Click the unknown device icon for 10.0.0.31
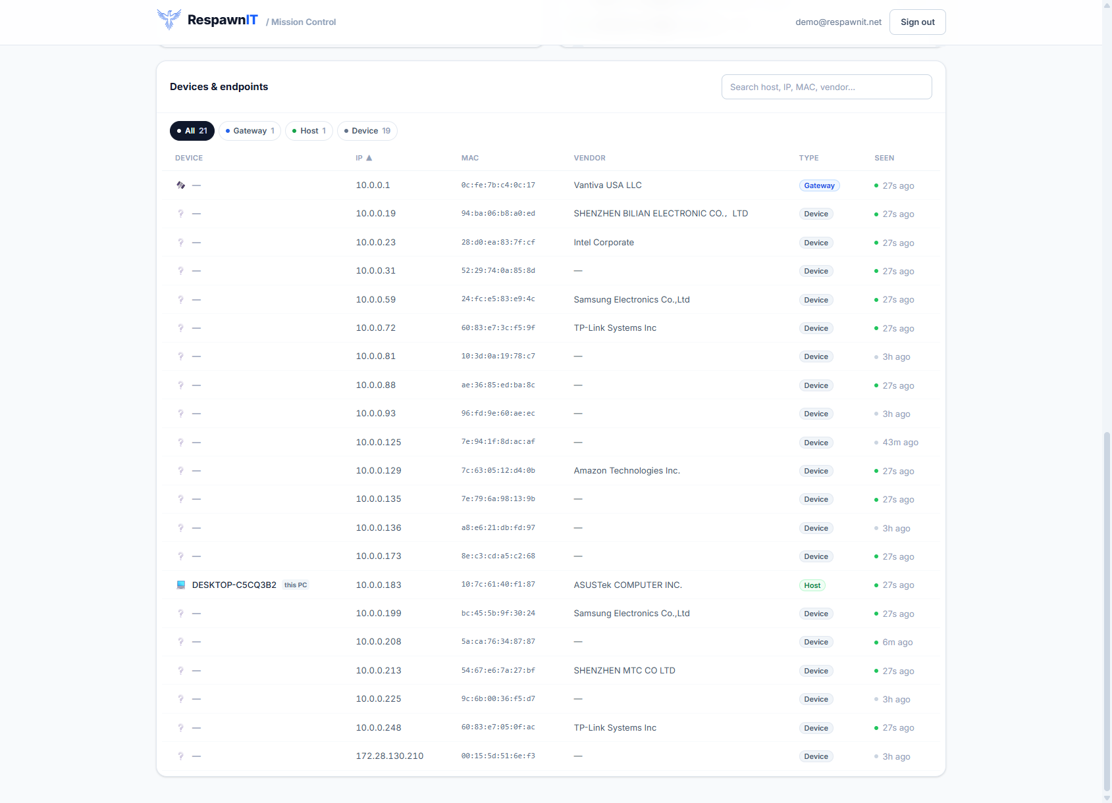This screenshot has width=1112, height=803. point(180,271)
